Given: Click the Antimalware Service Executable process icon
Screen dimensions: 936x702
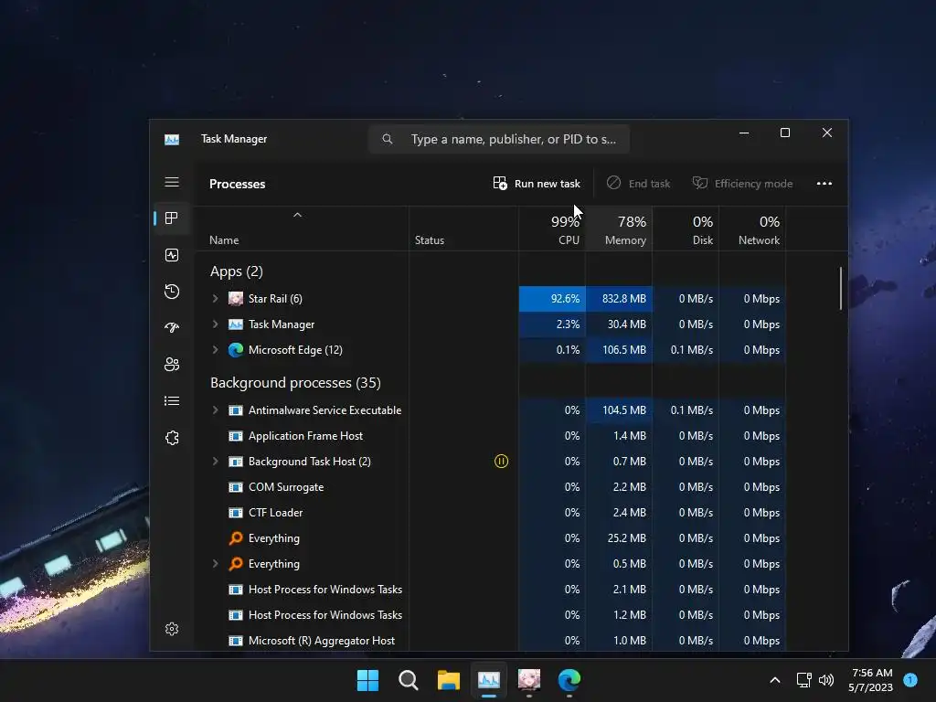Looking at the screenshot, I should tap(236, 410).
